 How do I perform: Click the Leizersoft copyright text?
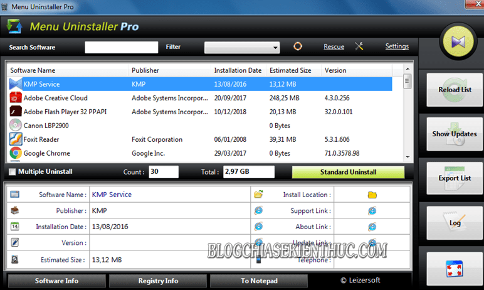(x=360, y=280)
